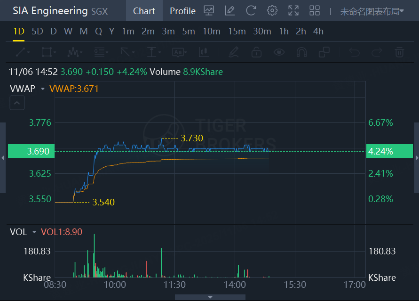Select the M monthly timeframe
Image resolution: width=419 pixels, height=301 pixels.
click(x=84, y=31)
